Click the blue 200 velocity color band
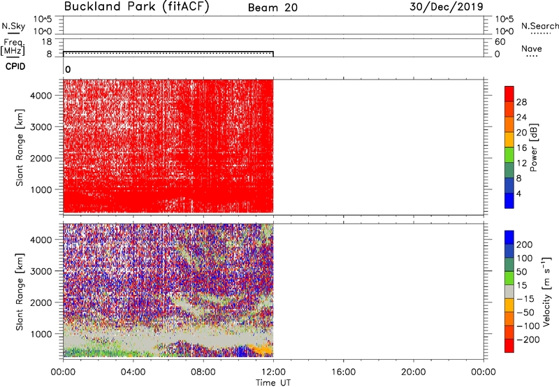This screenshot has height=387, width=559. click(509, 238)
